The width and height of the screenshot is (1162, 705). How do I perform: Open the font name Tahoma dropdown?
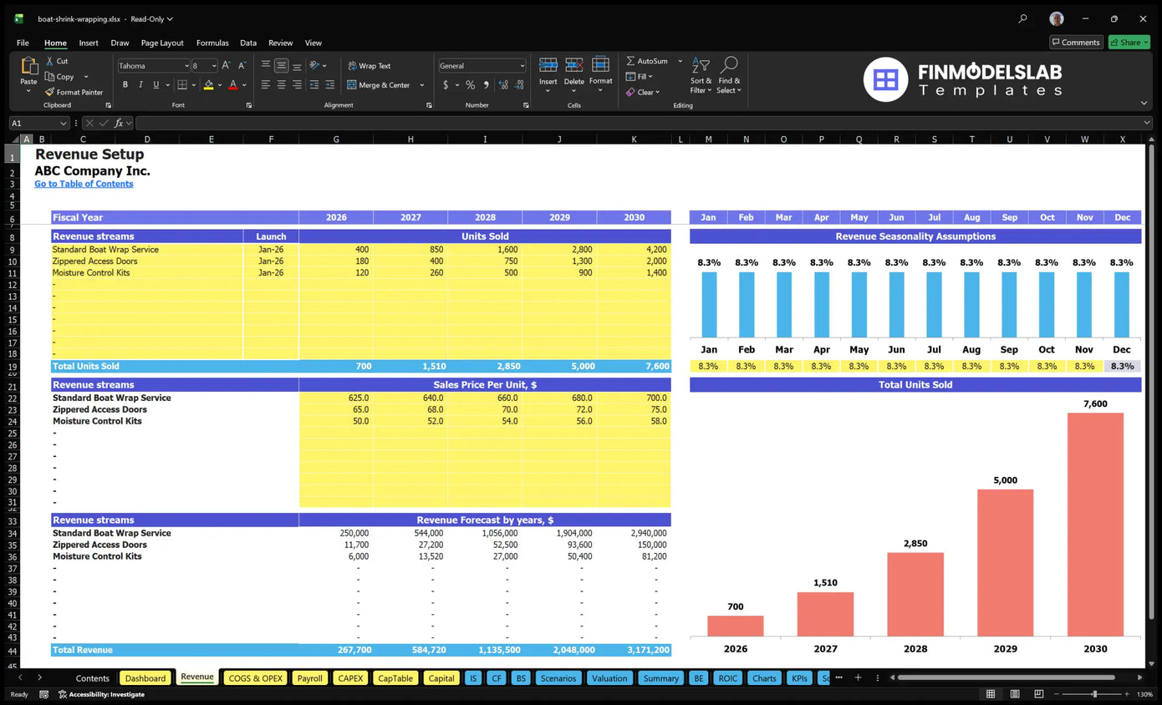186,65
